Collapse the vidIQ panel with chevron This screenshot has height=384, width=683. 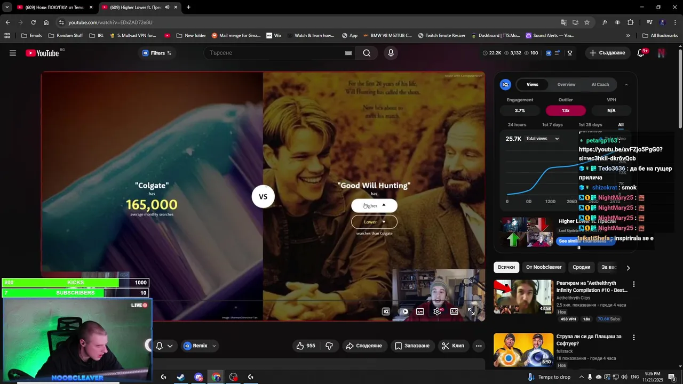[626, 84]
